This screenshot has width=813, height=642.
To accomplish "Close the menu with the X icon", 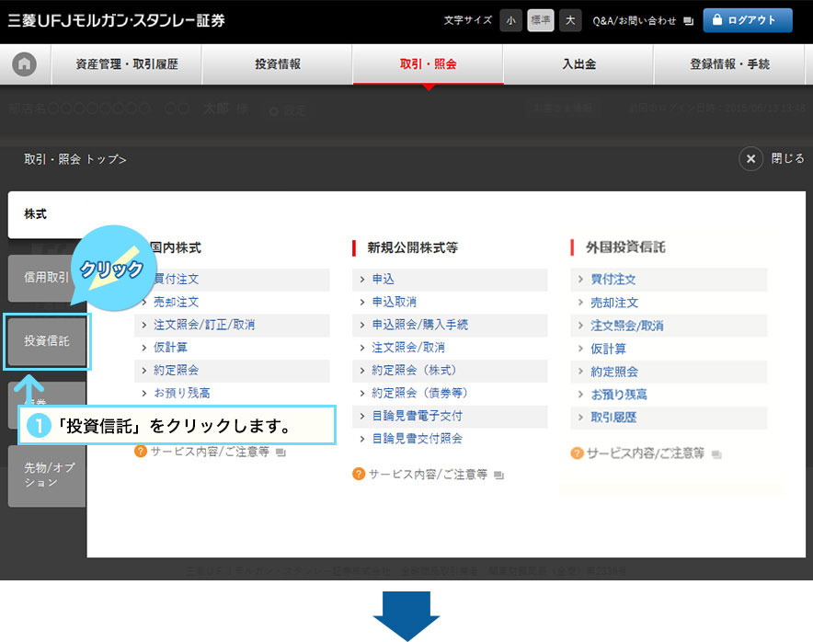I will (x=750, y=159).
